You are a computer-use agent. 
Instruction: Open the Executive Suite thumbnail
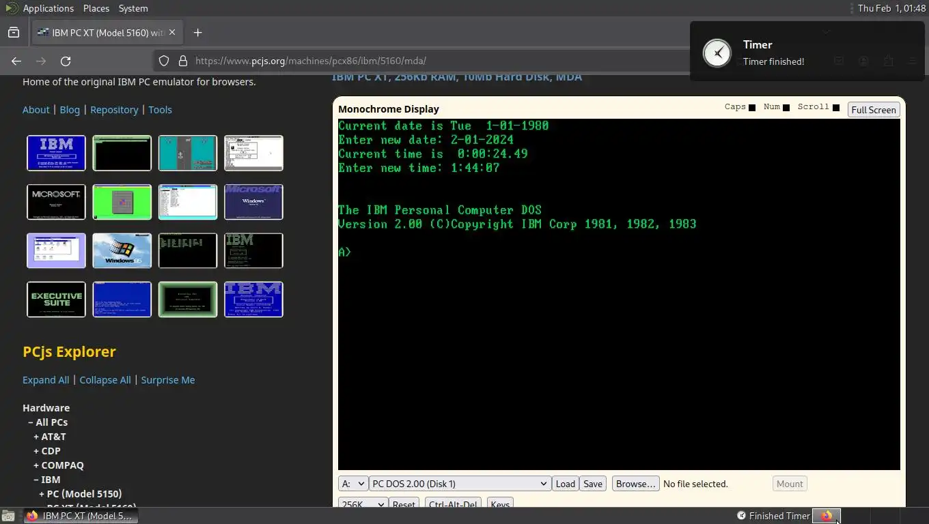pyautogui.click(x=56, y=300)
